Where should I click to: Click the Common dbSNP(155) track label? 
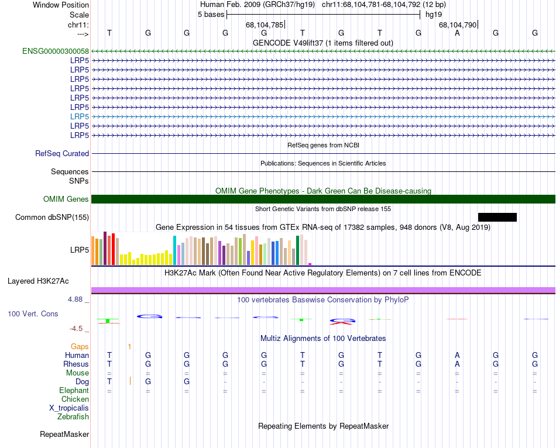(52, 218)
